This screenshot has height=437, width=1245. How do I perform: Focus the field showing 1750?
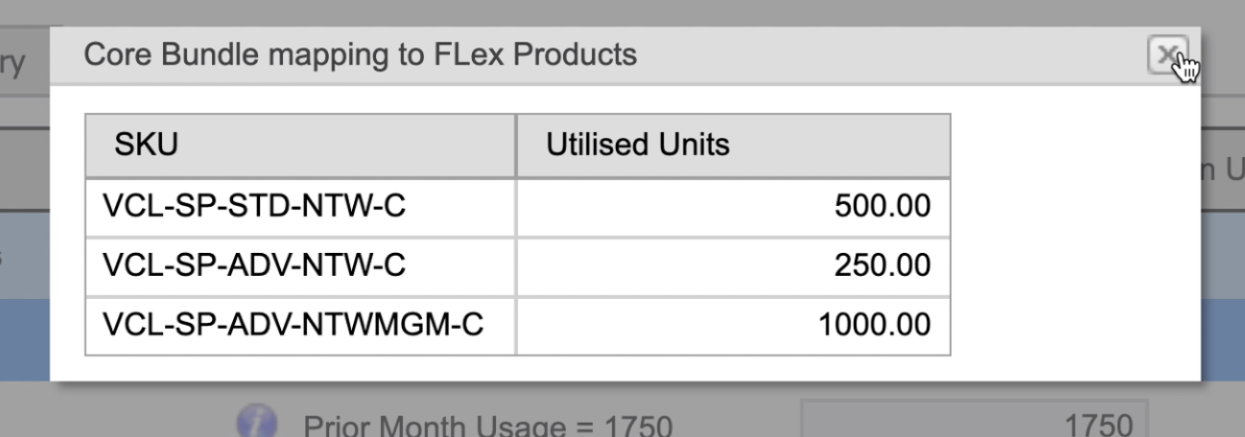(974, 424)
